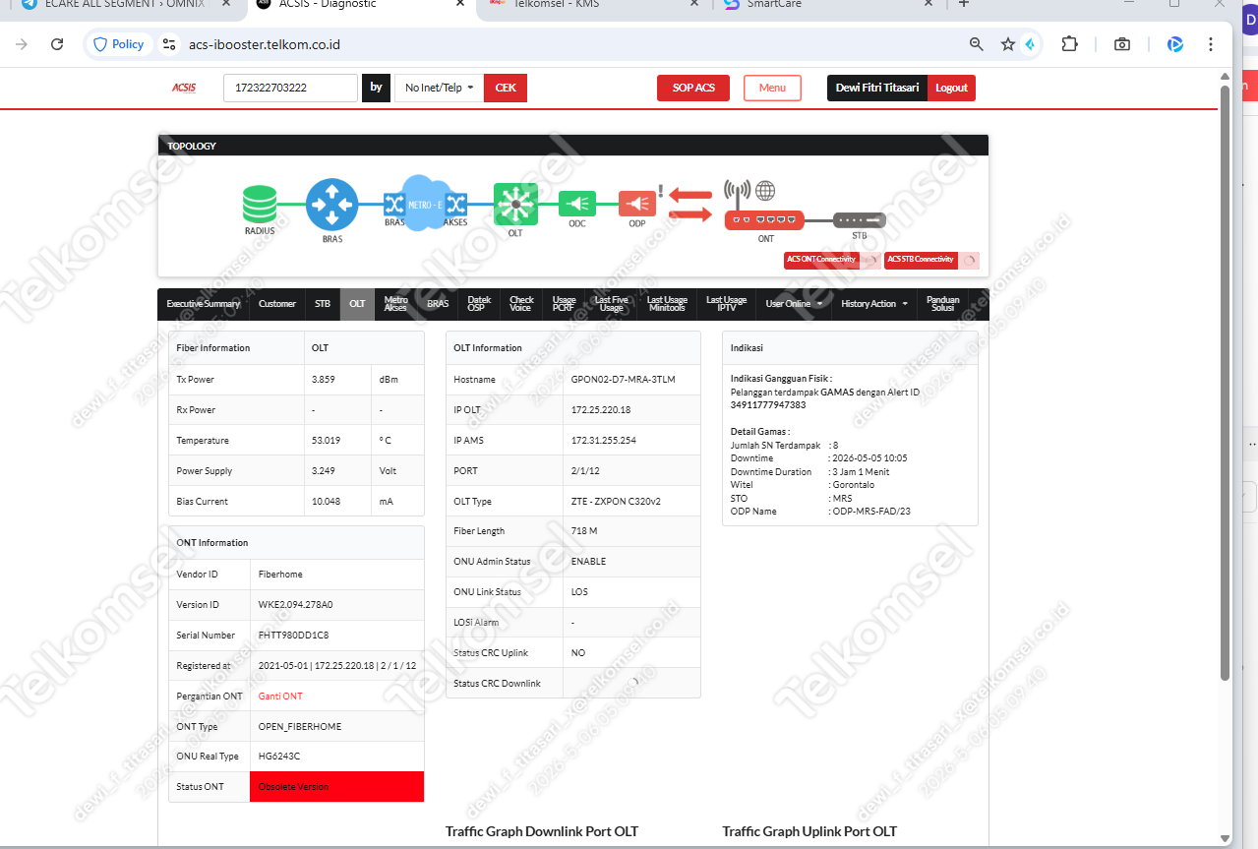This screenshot has width=1258, height=849.
Task: Expand the User Online dropdown tab
Action: pos(794,304)
